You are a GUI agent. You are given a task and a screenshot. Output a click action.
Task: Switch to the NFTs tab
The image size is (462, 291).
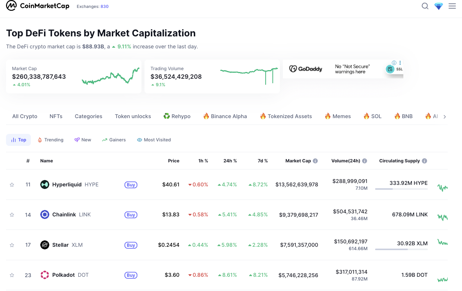(x=56, y=116)
